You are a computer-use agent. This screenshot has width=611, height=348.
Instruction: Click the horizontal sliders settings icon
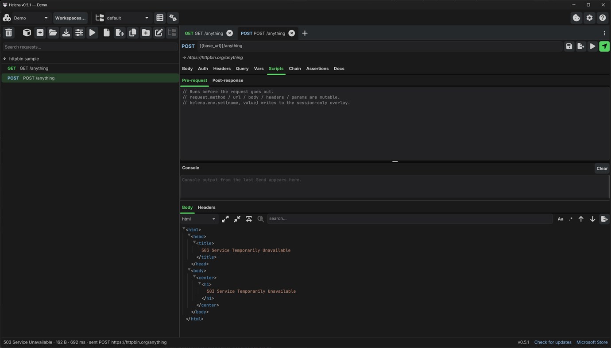click(79, 33)
